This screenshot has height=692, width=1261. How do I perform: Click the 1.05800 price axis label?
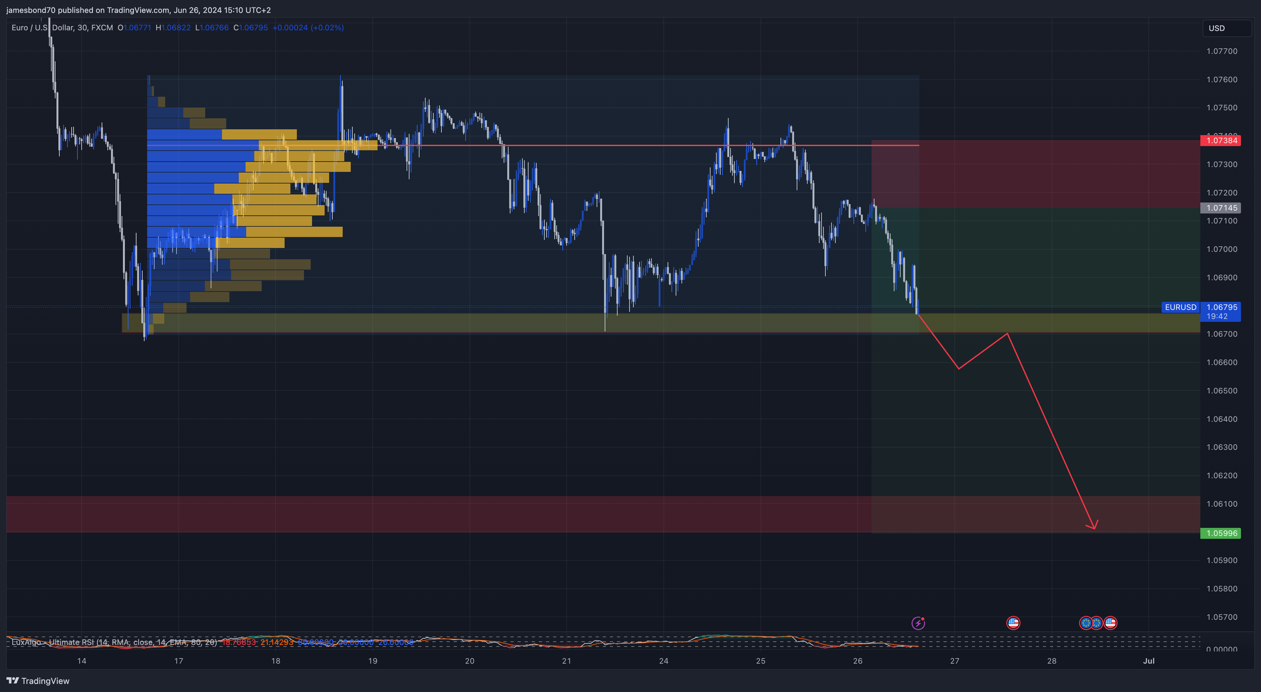1221,588
